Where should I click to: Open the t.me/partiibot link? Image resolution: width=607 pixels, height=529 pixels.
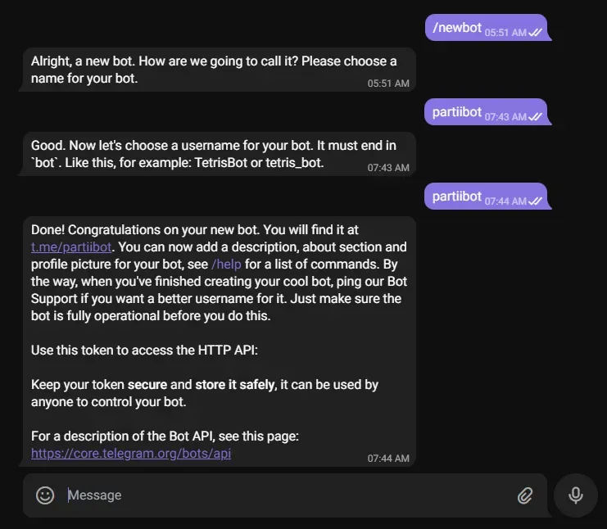pyautogui.click(x=71, y=246)
